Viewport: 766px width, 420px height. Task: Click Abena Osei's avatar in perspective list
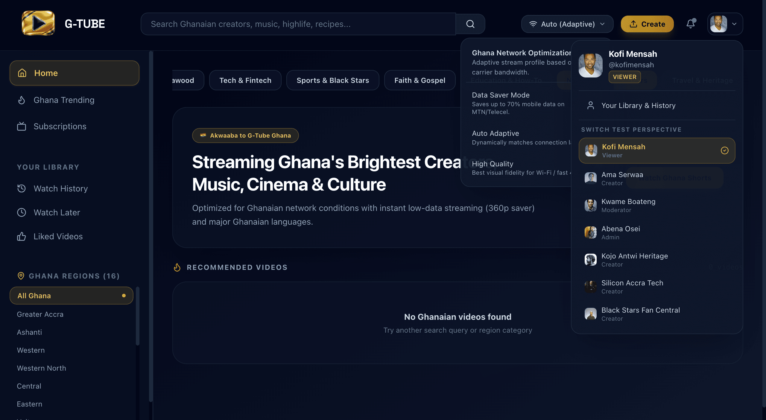[x=591, y=232]
